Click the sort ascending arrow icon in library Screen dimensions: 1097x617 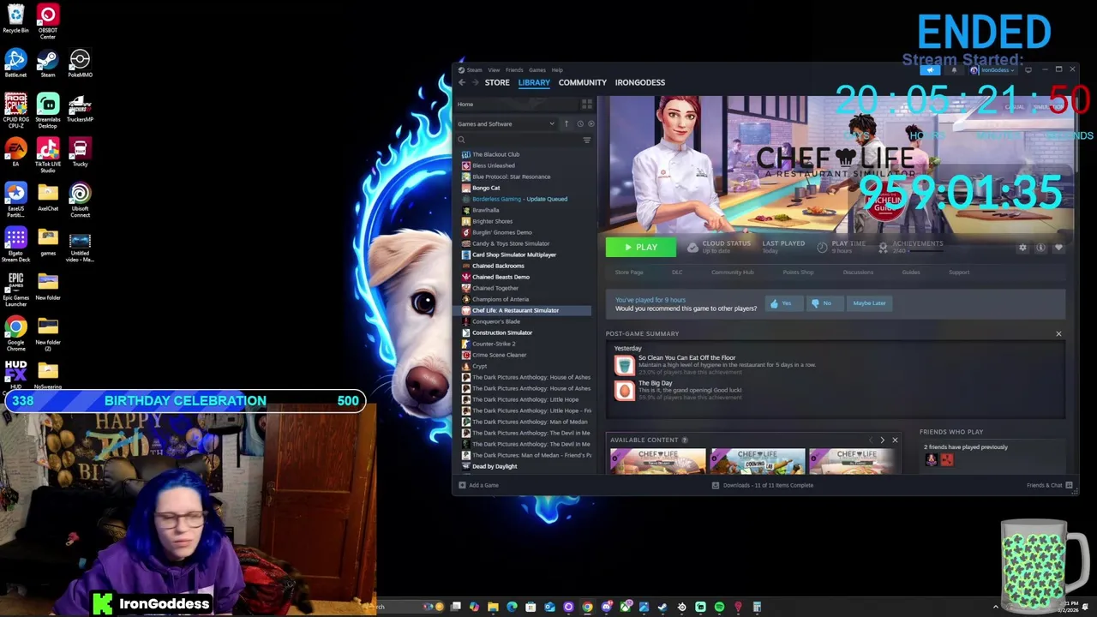point(566,124)
